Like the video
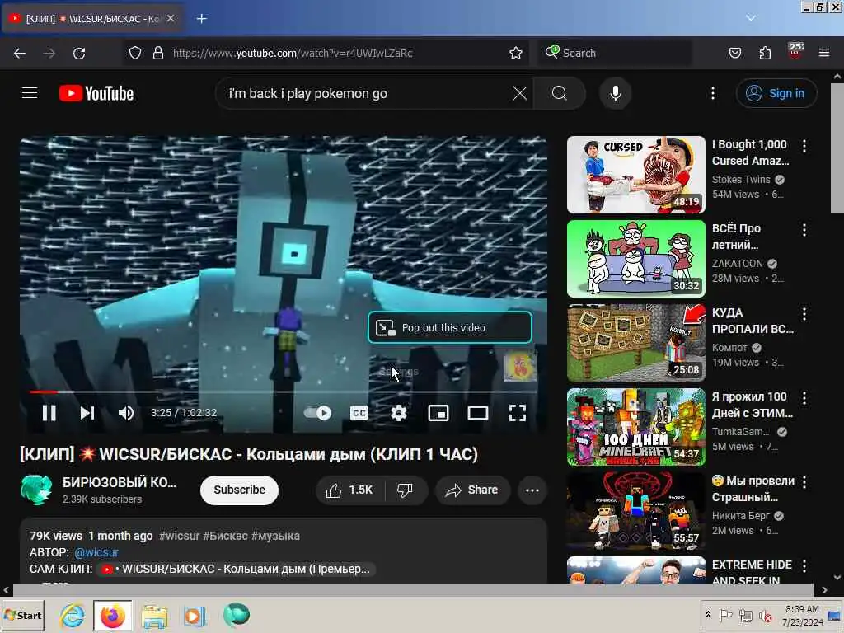Image resolution: width=844 pixels, height=633 pixels. [x=349, y=490]
